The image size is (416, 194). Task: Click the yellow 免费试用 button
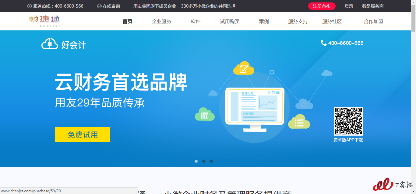[83, 135]
